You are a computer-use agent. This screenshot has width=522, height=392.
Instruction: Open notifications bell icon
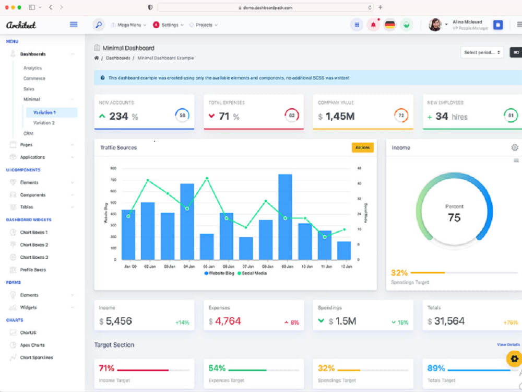[373, 25]
